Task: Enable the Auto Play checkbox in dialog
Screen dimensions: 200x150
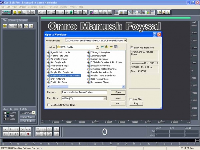Action: click(x=131, y=99)
